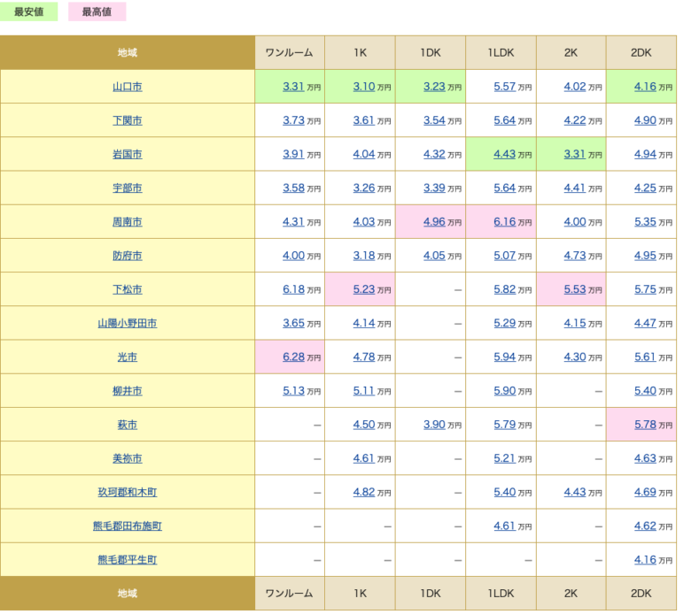Open the 山陽小野田市 region link

click(127, 324)
